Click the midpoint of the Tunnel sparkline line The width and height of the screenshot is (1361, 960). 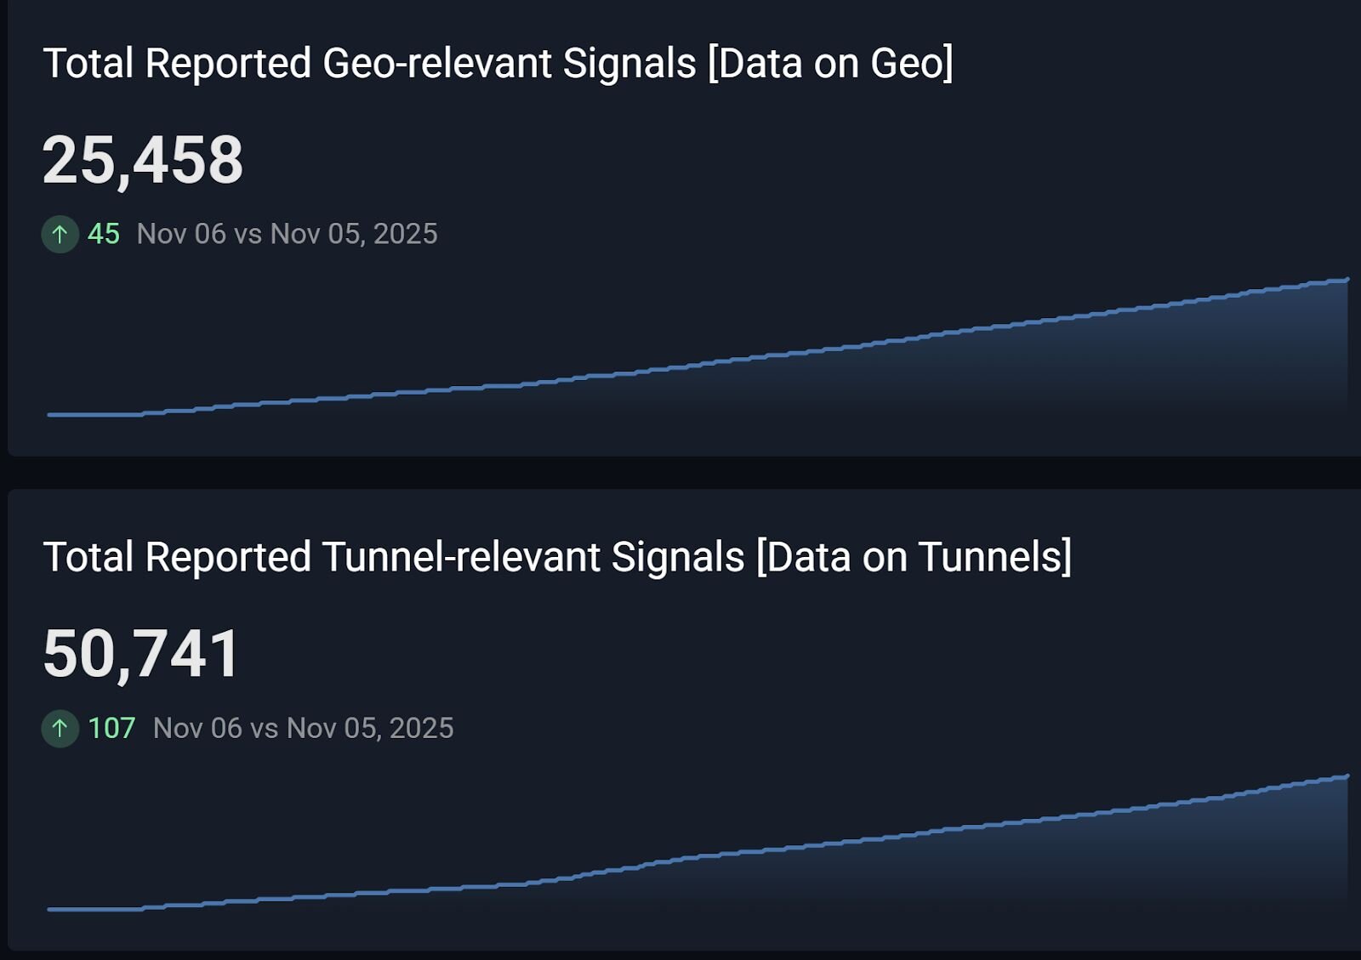pyautogui.click(x=698, y=856)
